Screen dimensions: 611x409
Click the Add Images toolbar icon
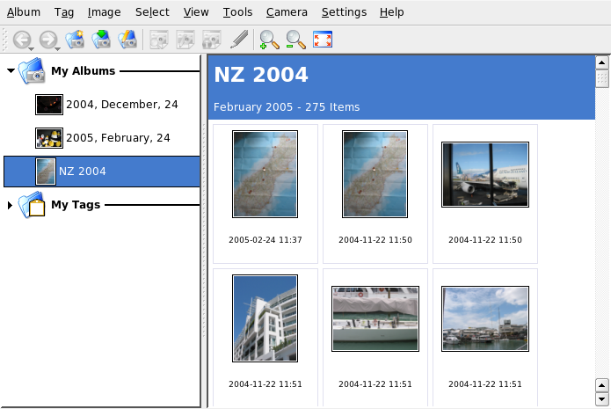tap(101, 39)
